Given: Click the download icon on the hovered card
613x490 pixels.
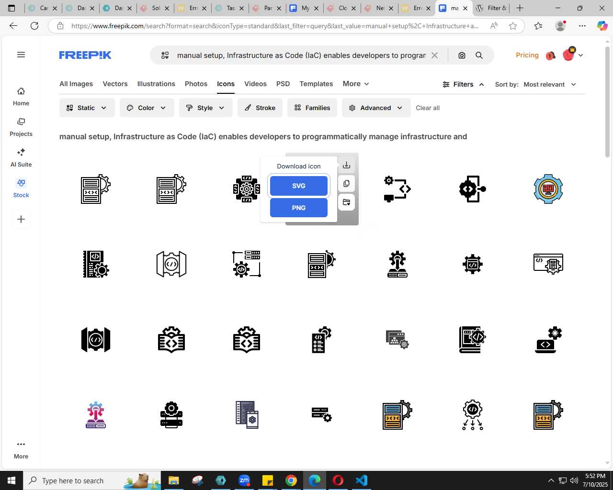Looking at the screenshot, I should (x=346, y=166).
